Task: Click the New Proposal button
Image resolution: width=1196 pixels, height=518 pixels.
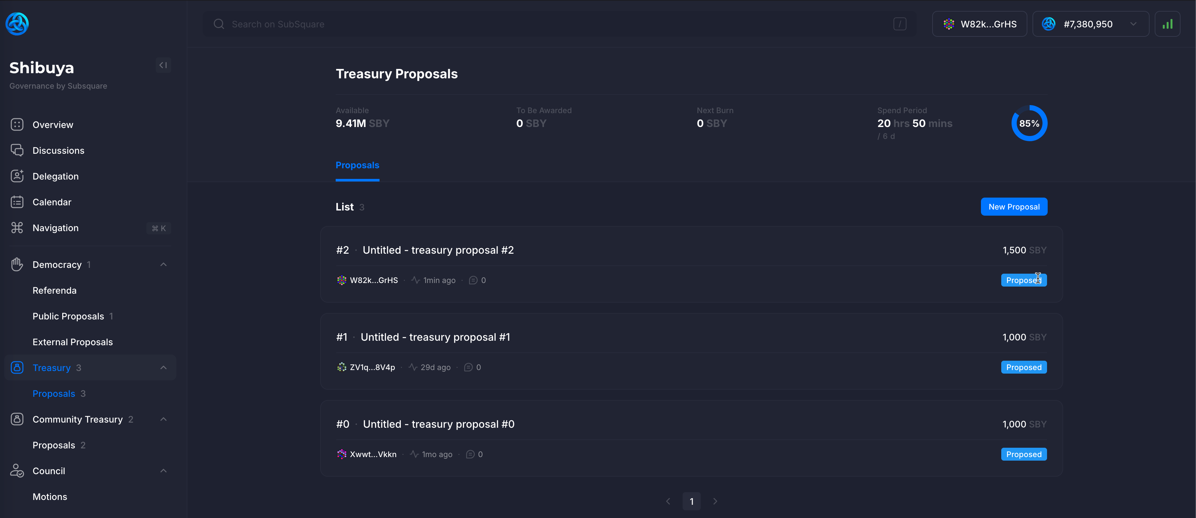Action: coord(1013,206)
